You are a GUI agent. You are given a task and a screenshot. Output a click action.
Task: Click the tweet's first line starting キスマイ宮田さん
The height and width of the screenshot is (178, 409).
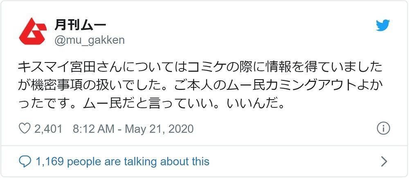coord(200,67)
